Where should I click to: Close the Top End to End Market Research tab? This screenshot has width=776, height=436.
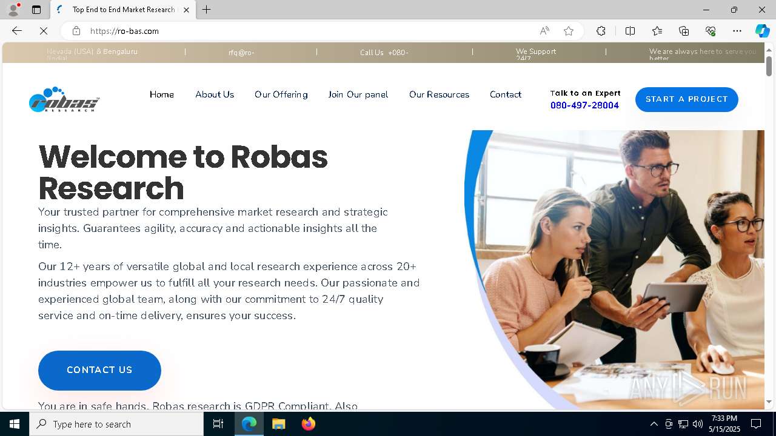click(186, 10)
